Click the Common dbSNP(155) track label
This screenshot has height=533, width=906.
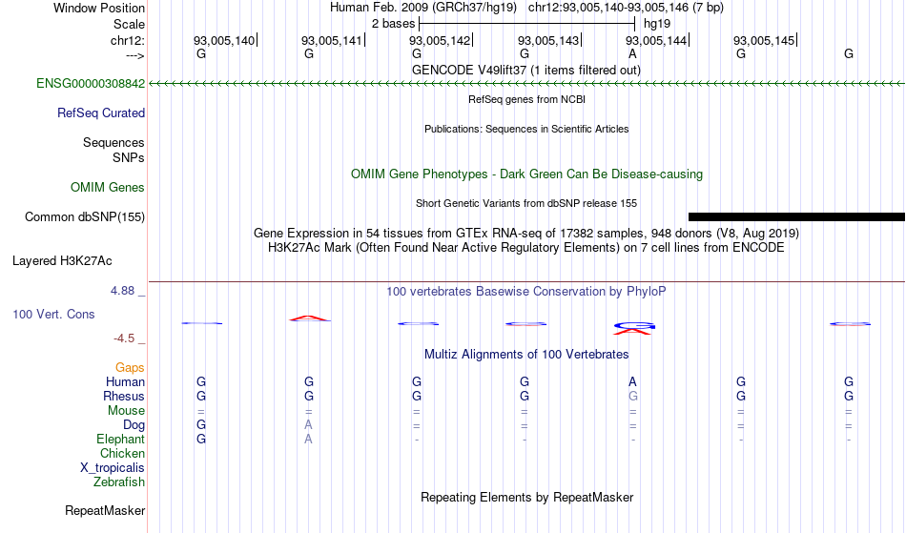coord(85,217)
